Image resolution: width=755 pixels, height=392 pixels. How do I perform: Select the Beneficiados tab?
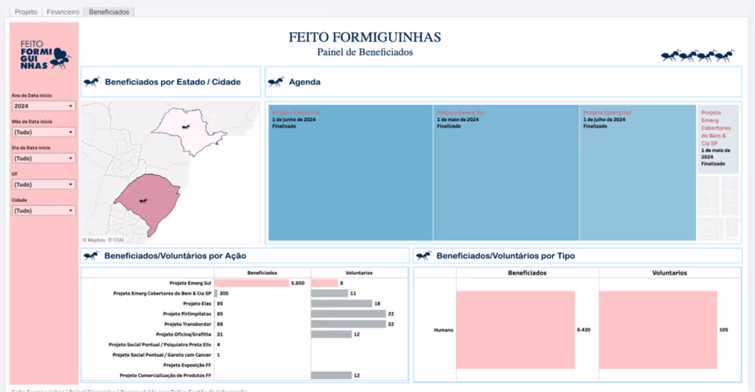pyautogui.click(x=109, y=12)
